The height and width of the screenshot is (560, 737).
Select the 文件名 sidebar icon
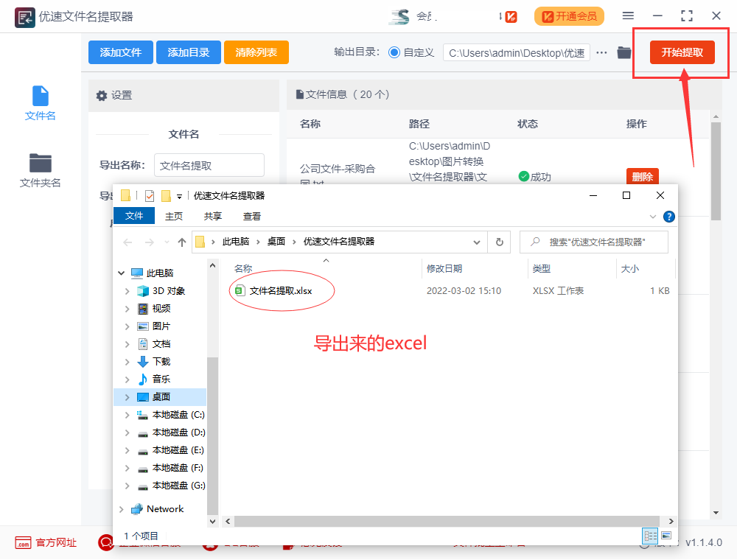click(40, 101)
